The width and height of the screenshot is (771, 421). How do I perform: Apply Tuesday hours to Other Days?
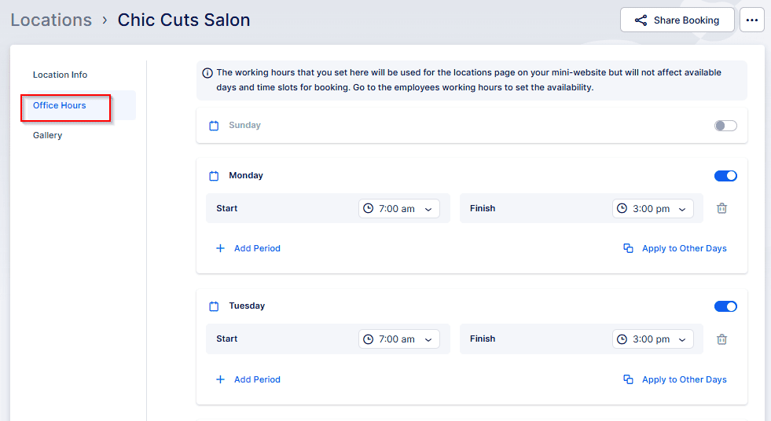coord(674,379)
